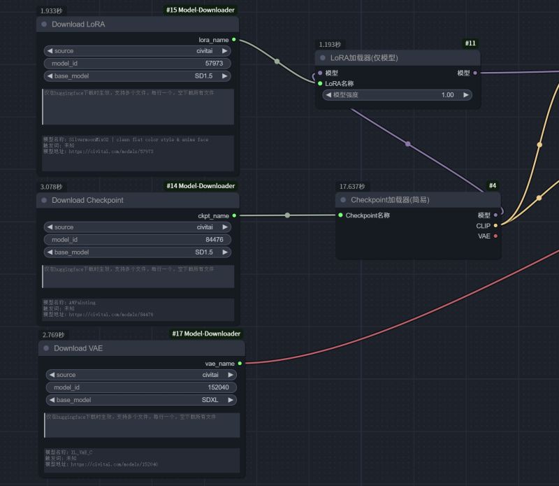Viewport: 559px width, 486px height.
Task: Select the Download Checkpoint node title
Action: pos(88,200)
